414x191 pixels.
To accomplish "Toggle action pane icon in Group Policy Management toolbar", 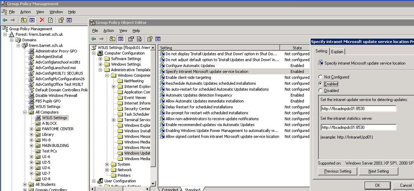I will pyautogui.click(x=69, y=20).
